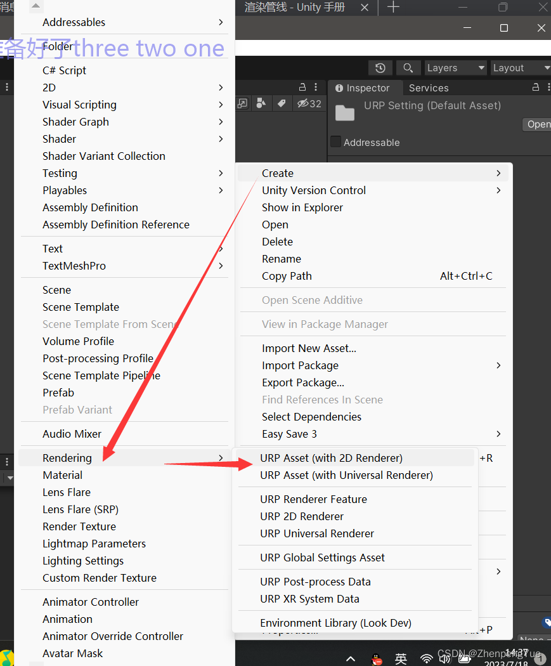Choose Show in Explorer
The image size is (551, 666).
coord(373,207)
